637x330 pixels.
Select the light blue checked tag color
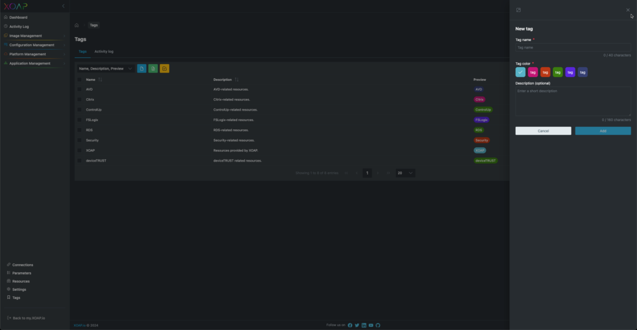pyautogui.click(x=521, y=72)
